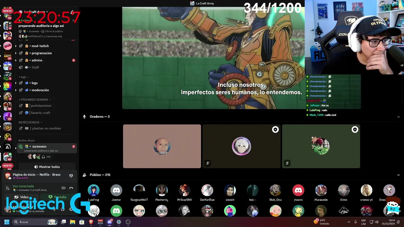404x227 pixels.
Task: Collapse the Oradores section chevron
Action: point(398,117)
